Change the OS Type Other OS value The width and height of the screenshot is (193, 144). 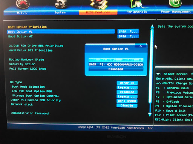(127, 83)
